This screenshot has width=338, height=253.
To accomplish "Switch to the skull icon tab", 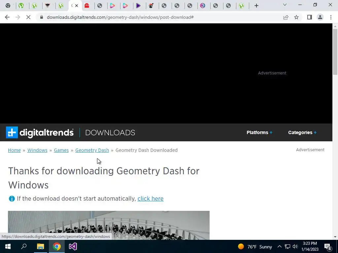I will coord(151,6).
